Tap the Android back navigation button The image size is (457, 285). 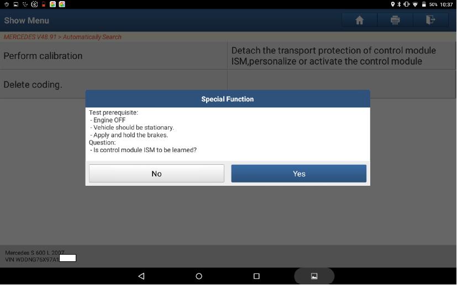coord(141,276)
